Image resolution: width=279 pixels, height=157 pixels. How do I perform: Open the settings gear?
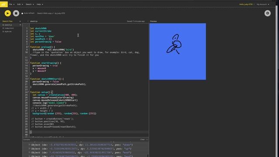(x=267, y=14)
